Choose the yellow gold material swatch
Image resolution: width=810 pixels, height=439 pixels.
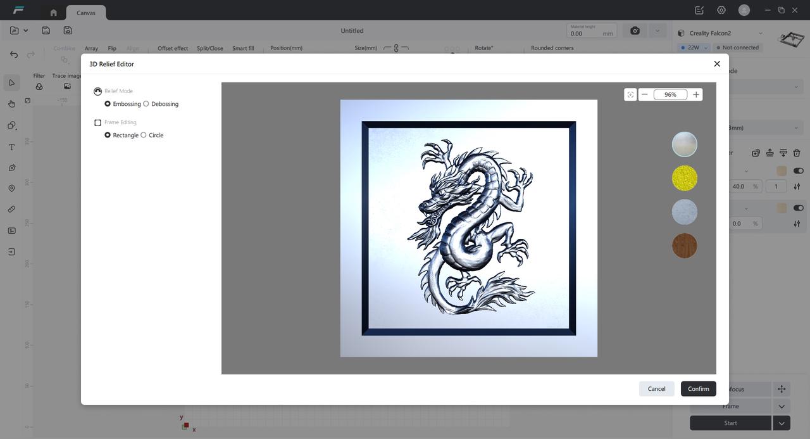coord(684,178)
